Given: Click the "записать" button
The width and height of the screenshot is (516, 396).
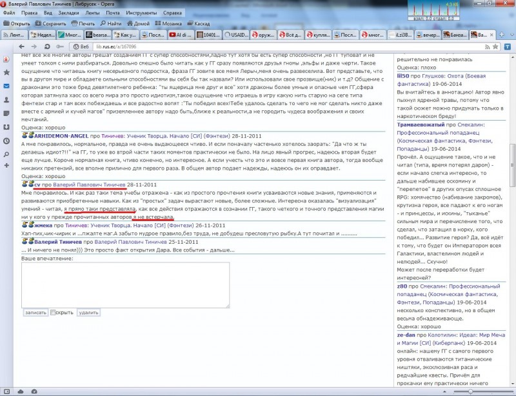Looking at the screenshot, I should pyautogui.click(x=35, y=312).
